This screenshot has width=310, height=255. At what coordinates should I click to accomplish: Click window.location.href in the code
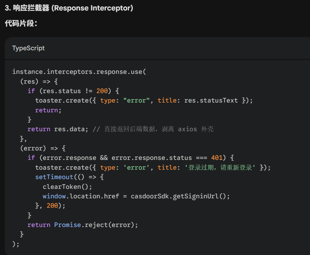click(x=81, y=196)
